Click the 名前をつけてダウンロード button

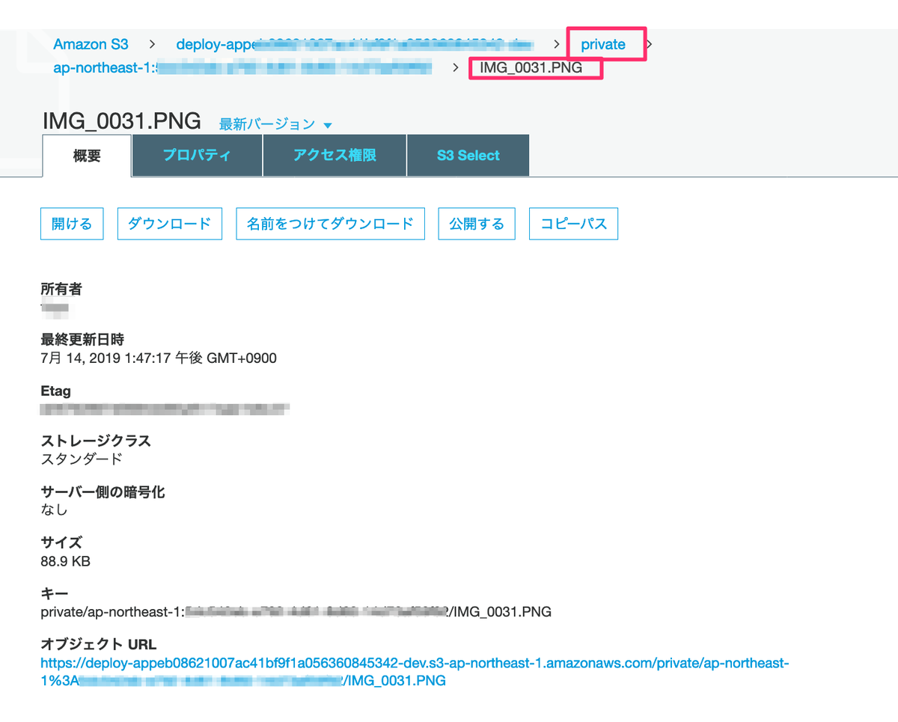[x=330, y=224]
